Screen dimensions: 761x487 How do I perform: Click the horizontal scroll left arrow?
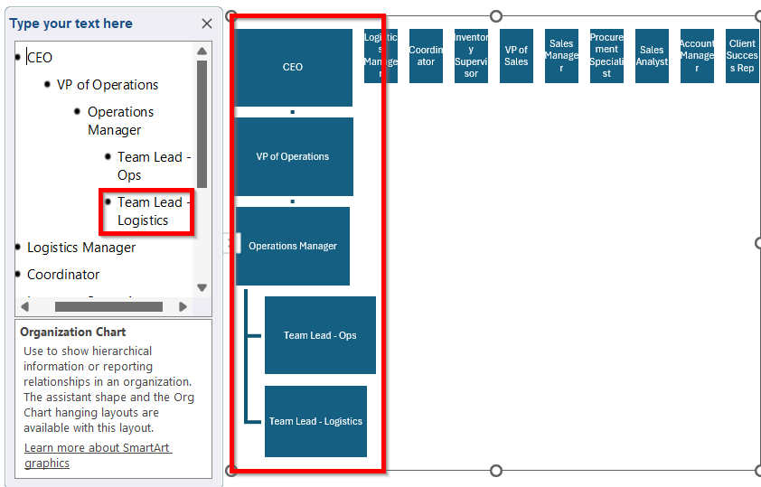[x=24, y=306]
